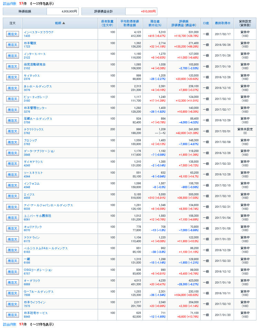Click 売注文 for あいホールディングス 3076
The height and width of the screenshot is (328, 273).
12,88
